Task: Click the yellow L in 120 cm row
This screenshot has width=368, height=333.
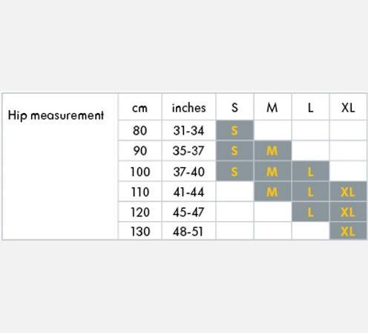Action: pyautogui.click(x=311, y=213)
